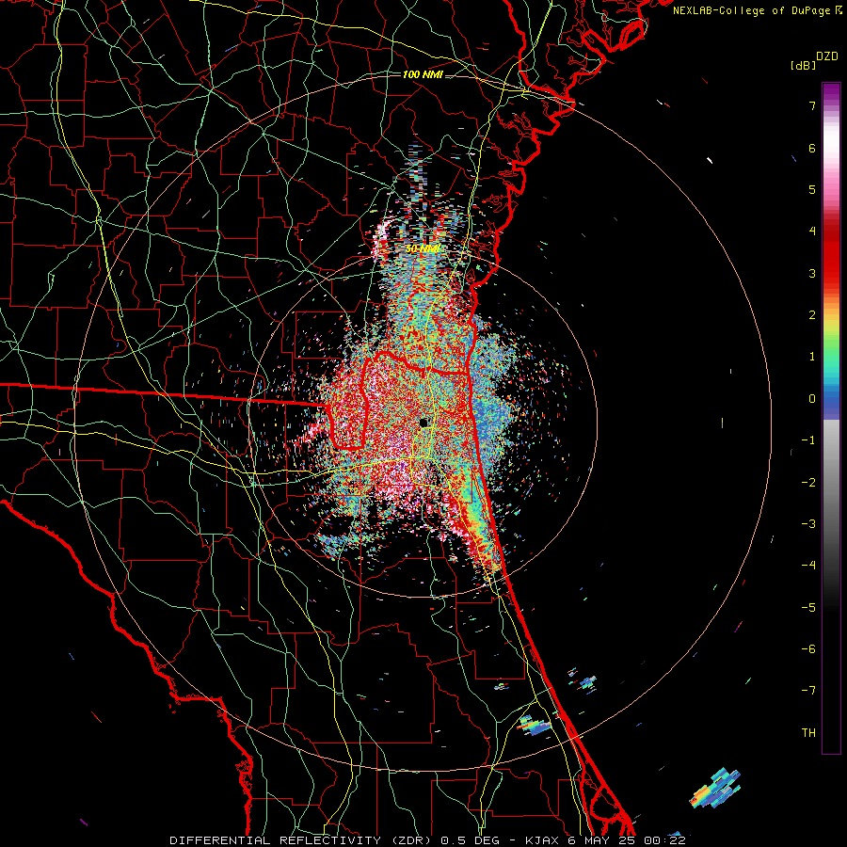
Task: Click scale value 3 on the legend
Action: click(x=812, y=273)
